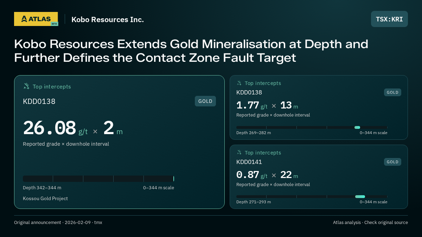The width and height of the screenshot is (422, 237).
Task: Click the 1.77 g/t grade value
Action: pos(252,105)
